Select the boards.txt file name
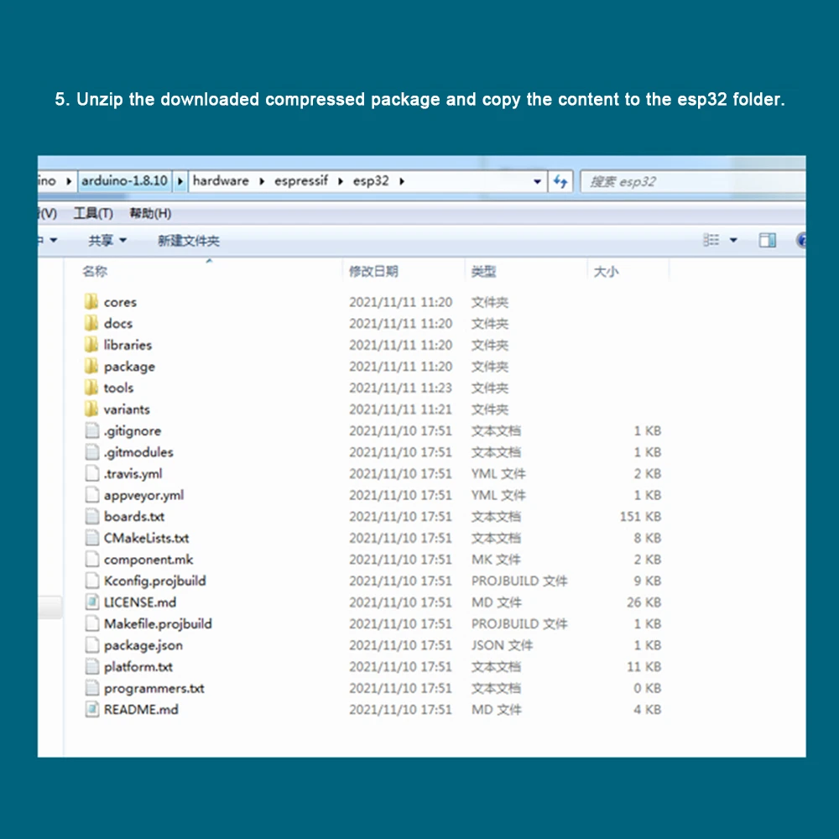 (133, 516)
